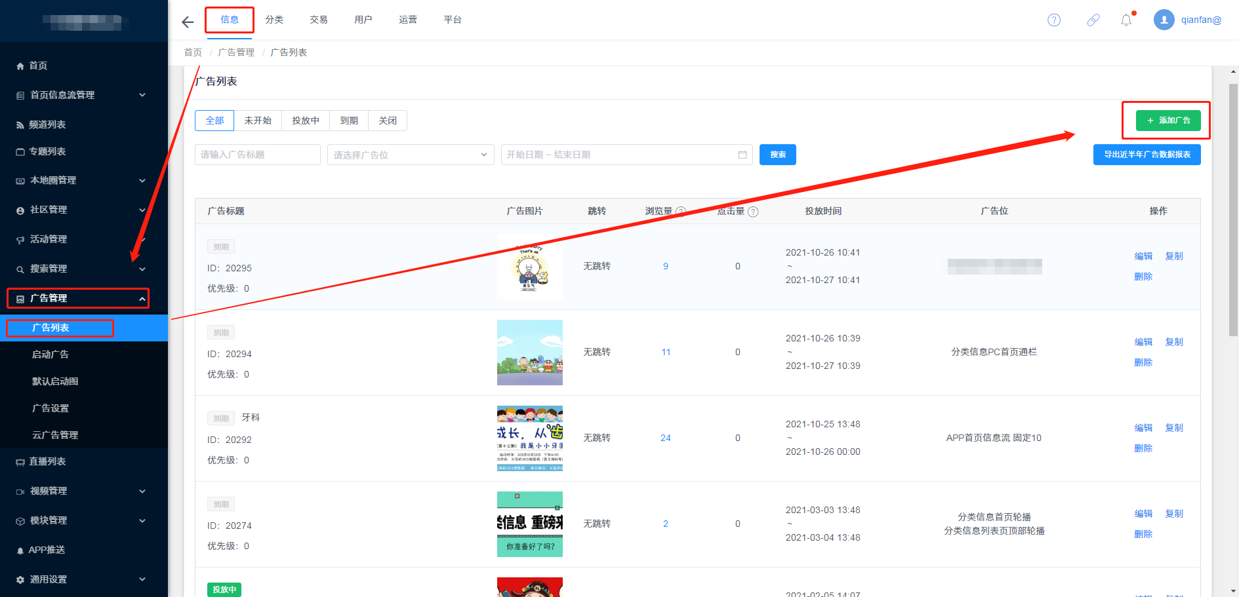
Task: Open 请选择广告位 dropdown
Action: click(x=411, y=155)
